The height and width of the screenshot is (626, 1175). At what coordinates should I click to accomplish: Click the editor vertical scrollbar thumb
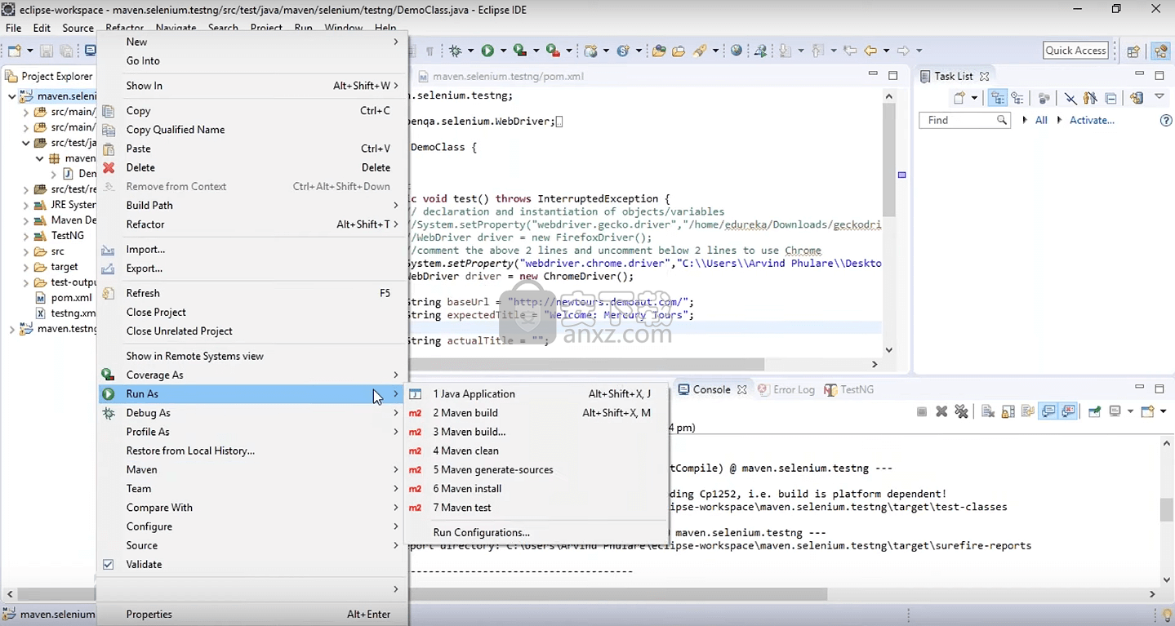(x=889, y=159)
